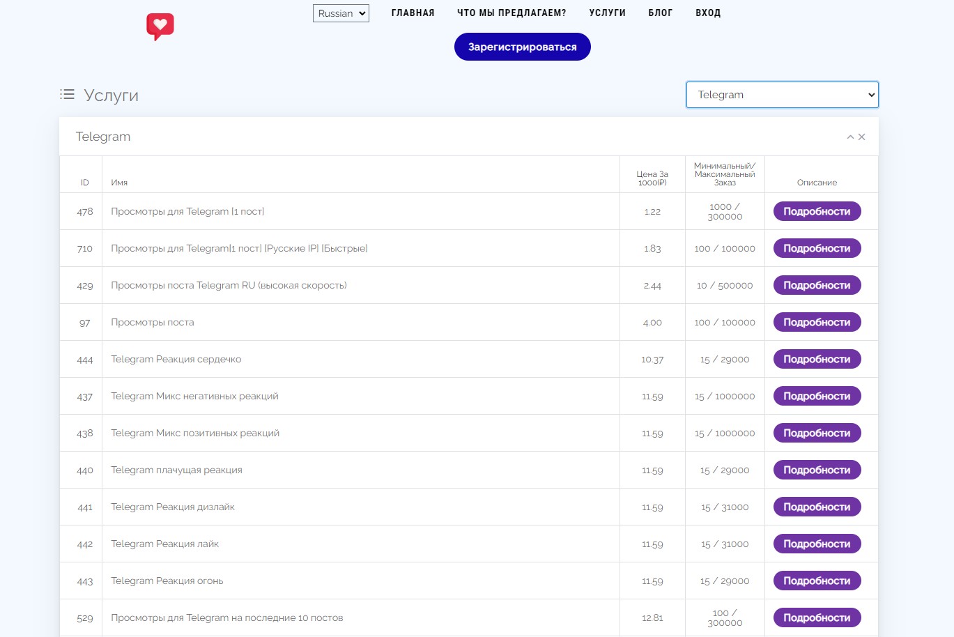The image size is (954, 637).
Task: Click 'Telegram Реакция сердечко' text
Action: pyautogui.click(x=176, y=359)
